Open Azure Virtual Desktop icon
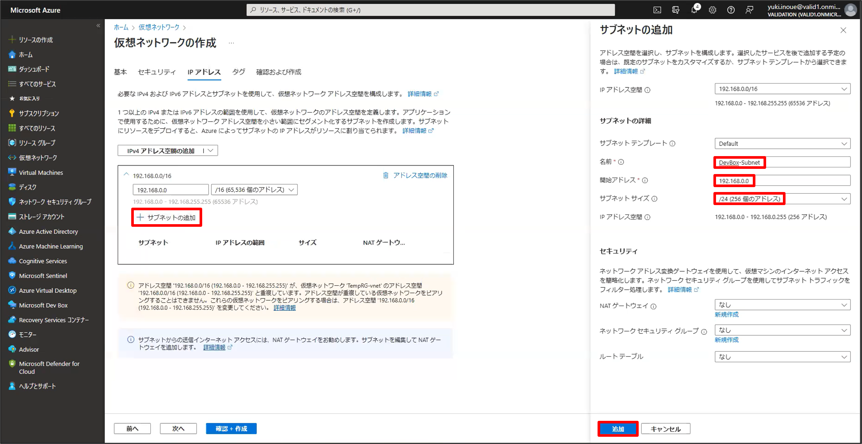This screenshot has width=862, height=444. coord(12,290)
